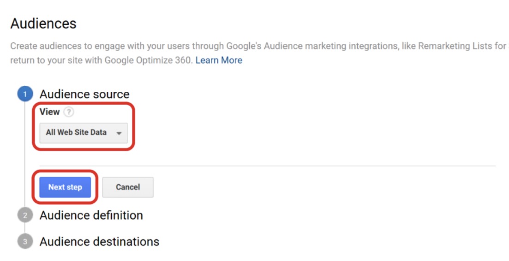Screen dimensions: 509x261
Task: Click the gray step 2 circle
Action: click(x=25, y=215)
